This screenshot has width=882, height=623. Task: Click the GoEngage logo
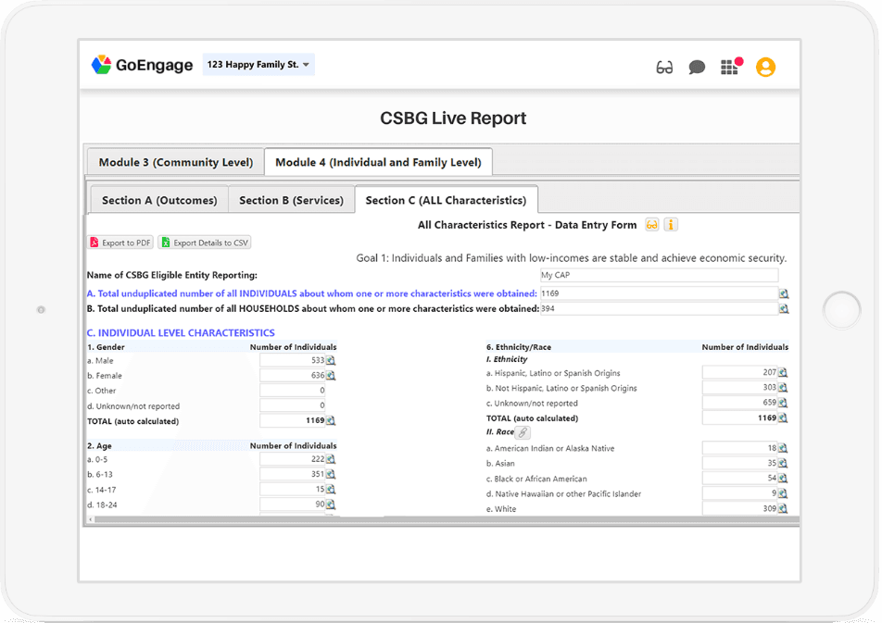(142, 65)
